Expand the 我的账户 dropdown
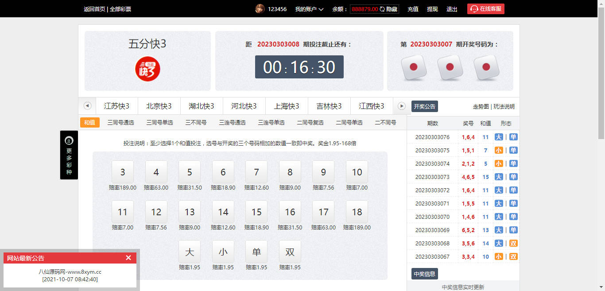 309,9
